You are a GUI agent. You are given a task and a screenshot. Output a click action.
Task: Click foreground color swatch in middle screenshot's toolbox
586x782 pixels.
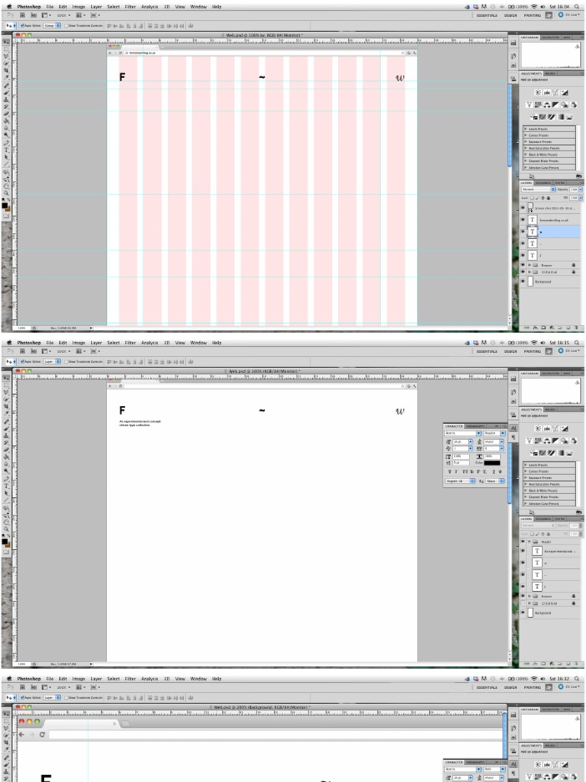pos(5,541)
